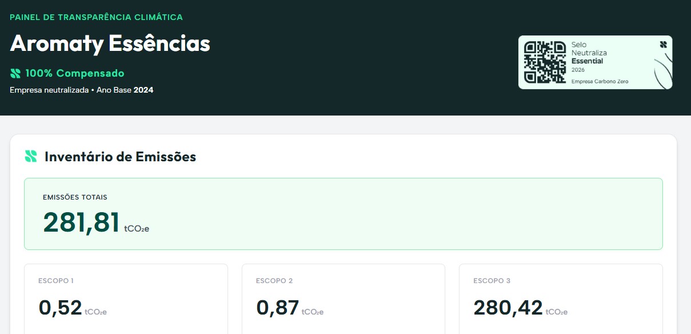The image size is (691, 334).
Task: Click the 281,81 total emissions value
Action: [82, 222]
